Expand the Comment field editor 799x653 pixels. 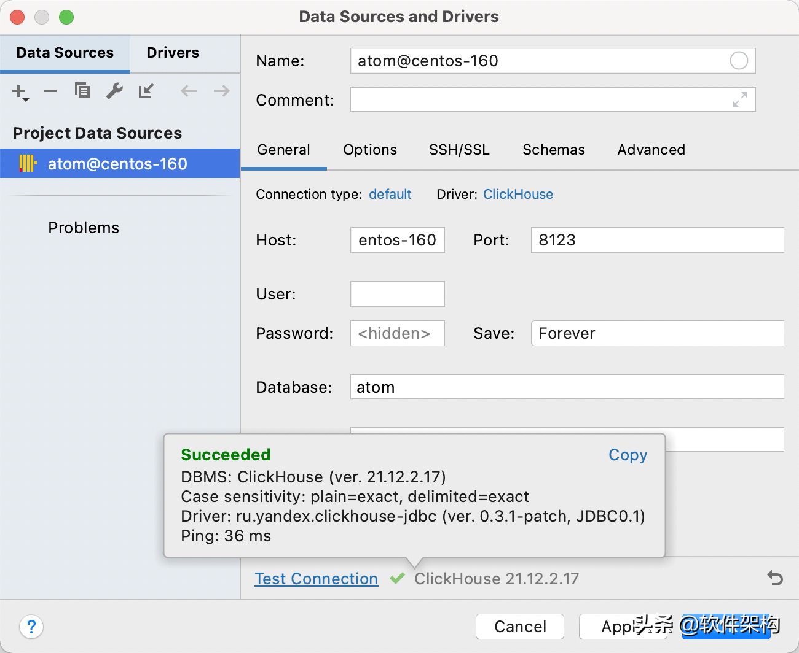(x=740, y=99)
